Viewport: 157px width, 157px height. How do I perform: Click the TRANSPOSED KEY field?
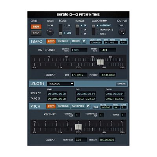coord(101,115)
